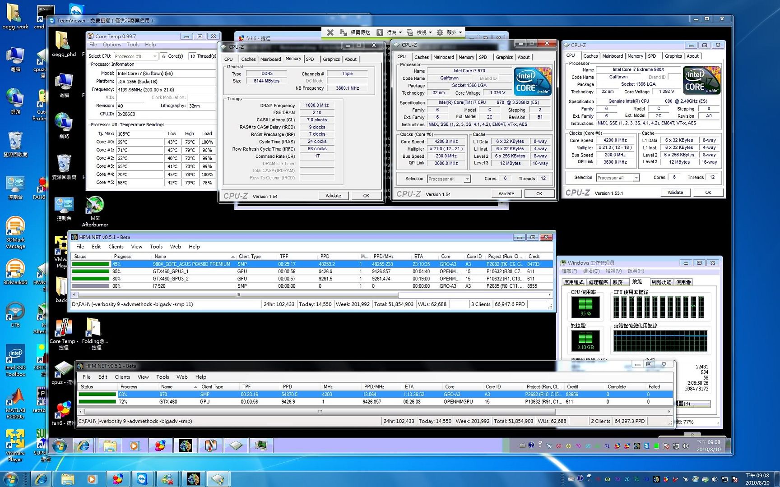Sort by the Name column in the lower HFM.NET
Screen dimensions: 780x487
click(178, 387)
